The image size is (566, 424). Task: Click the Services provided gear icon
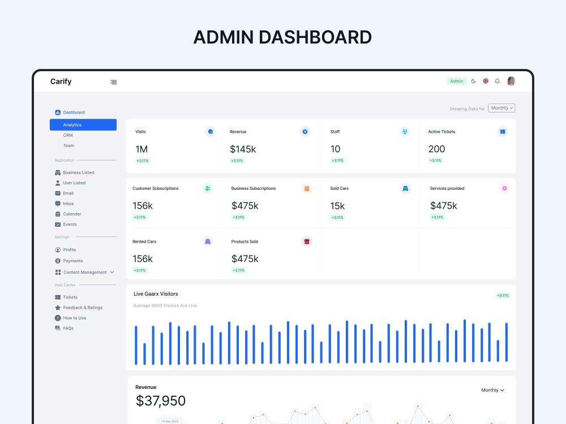point(504,188)
